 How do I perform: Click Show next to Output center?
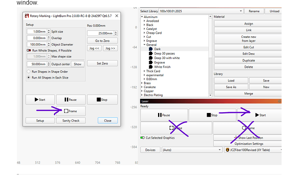(77, 64)
